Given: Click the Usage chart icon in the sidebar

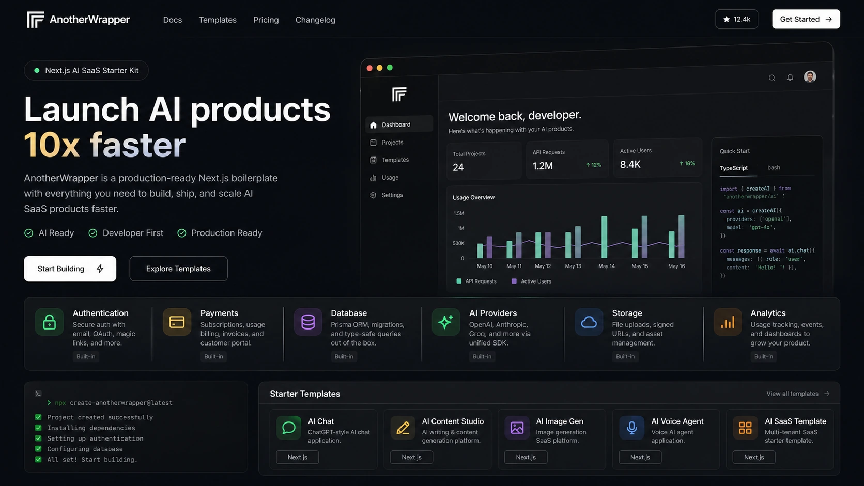Looking at the screenshot, I should click(x=373, y=178).
